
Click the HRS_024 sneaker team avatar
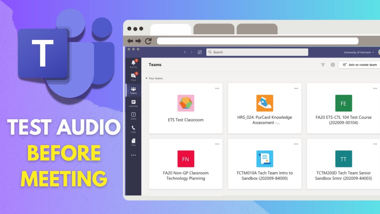point(265,103)
